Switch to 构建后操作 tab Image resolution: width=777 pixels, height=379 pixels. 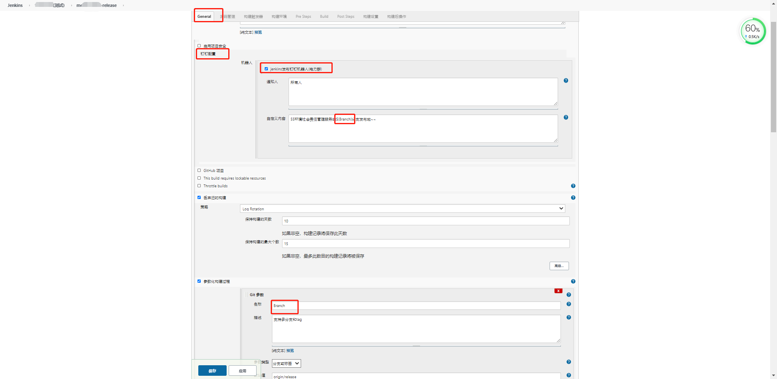[x=397, y=17]
